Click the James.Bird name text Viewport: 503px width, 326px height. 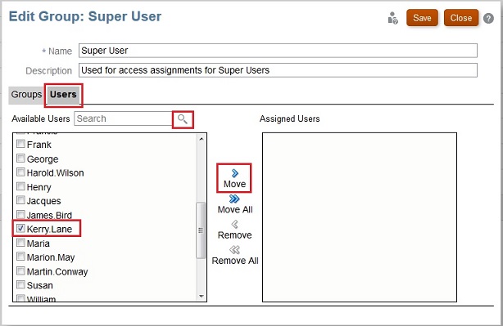(x=49, y=216)
